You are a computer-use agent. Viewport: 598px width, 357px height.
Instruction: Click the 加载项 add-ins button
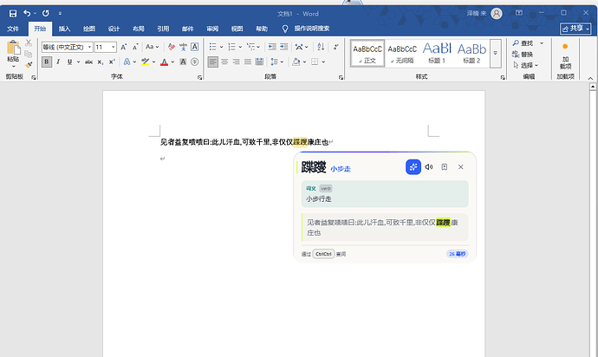(x=565, y=55)
